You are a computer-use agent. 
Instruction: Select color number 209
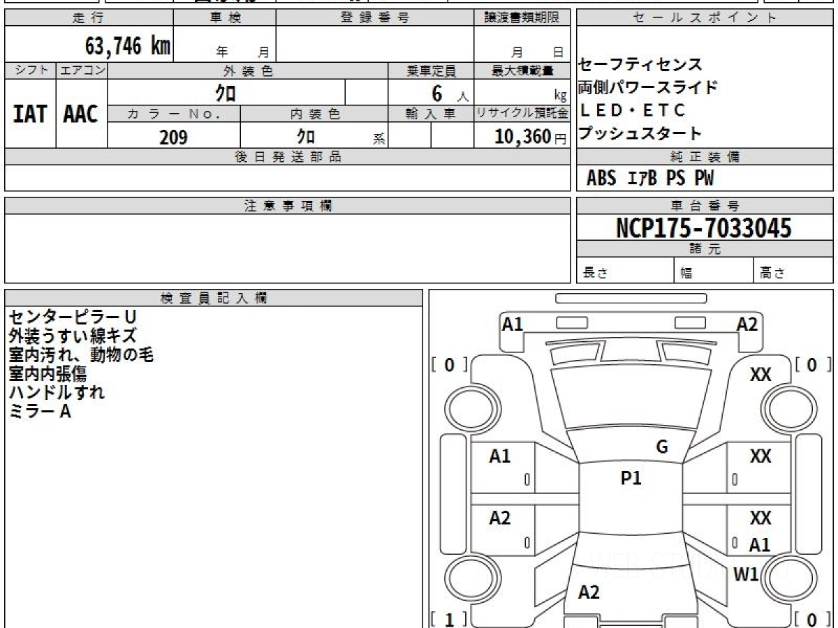tap(173, 137)
